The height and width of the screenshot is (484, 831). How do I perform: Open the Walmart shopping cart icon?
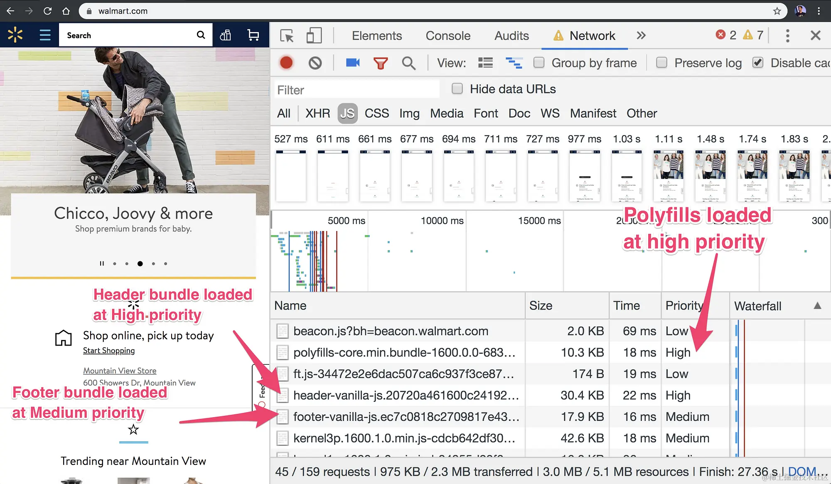point(253,35)
